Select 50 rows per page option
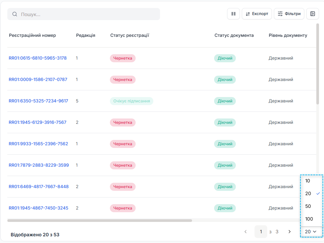This screenshot has width=324, height=243. click(x=312, y=206)
